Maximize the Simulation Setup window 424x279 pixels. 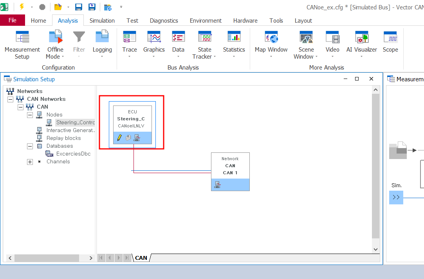pyautogui.click(x=357, y=79)
